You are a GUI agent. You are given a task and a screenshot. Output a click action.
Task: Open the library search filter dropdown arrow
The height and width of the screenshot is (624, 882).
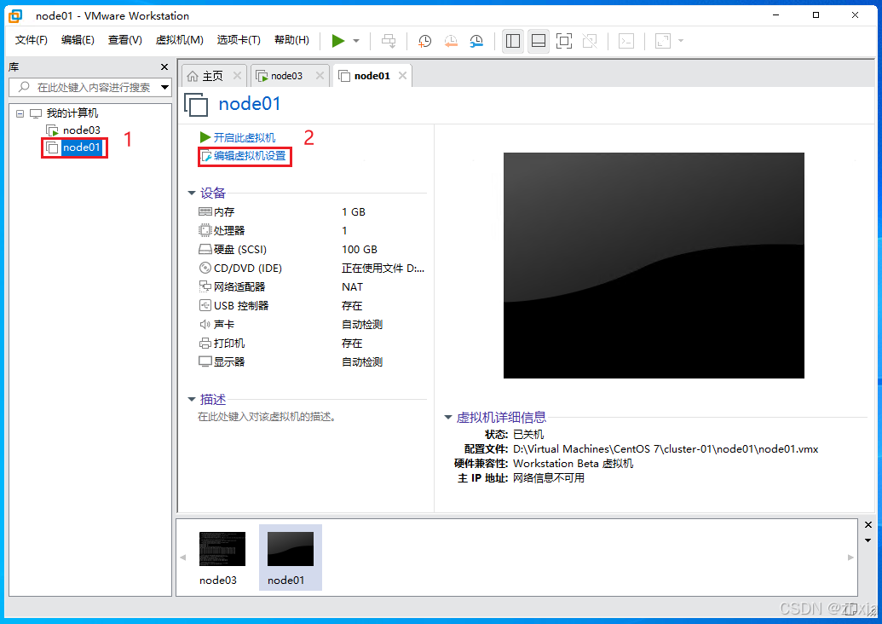coord(164,87)
